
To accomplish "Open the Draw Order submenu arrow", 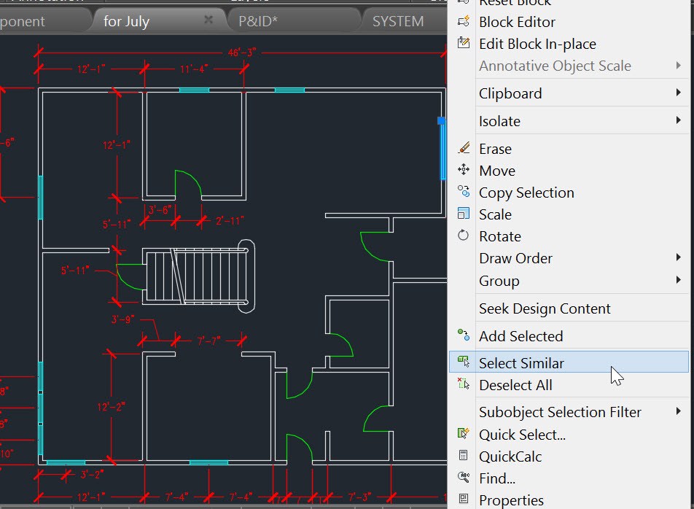I will point(679,258).
